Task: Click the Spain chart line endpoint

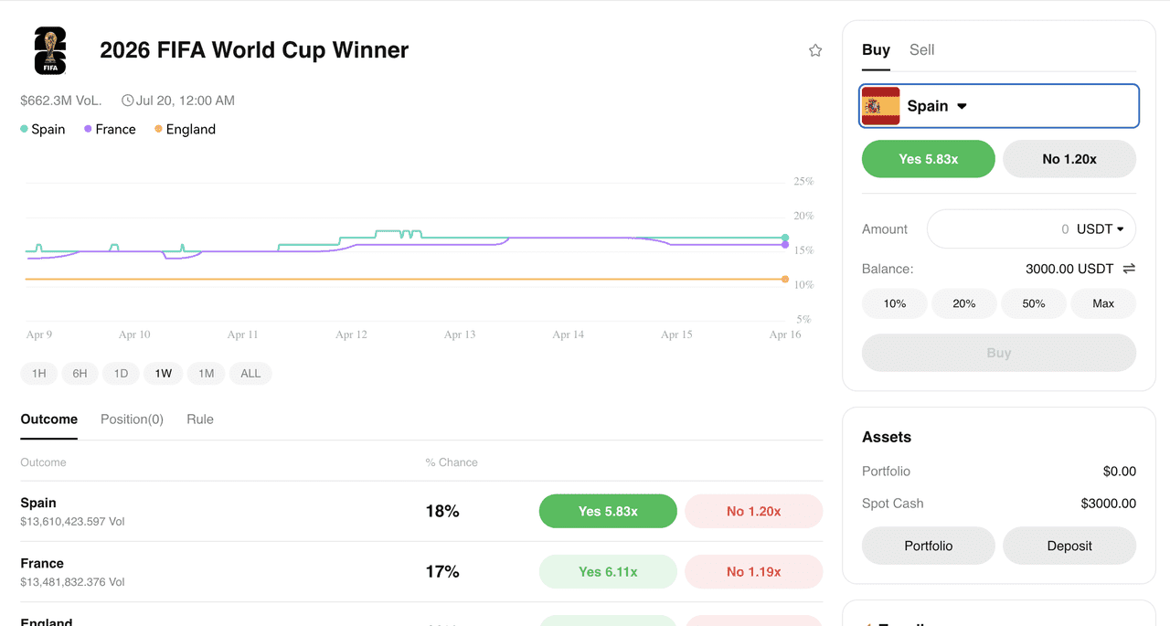Action: coord(785,238)
